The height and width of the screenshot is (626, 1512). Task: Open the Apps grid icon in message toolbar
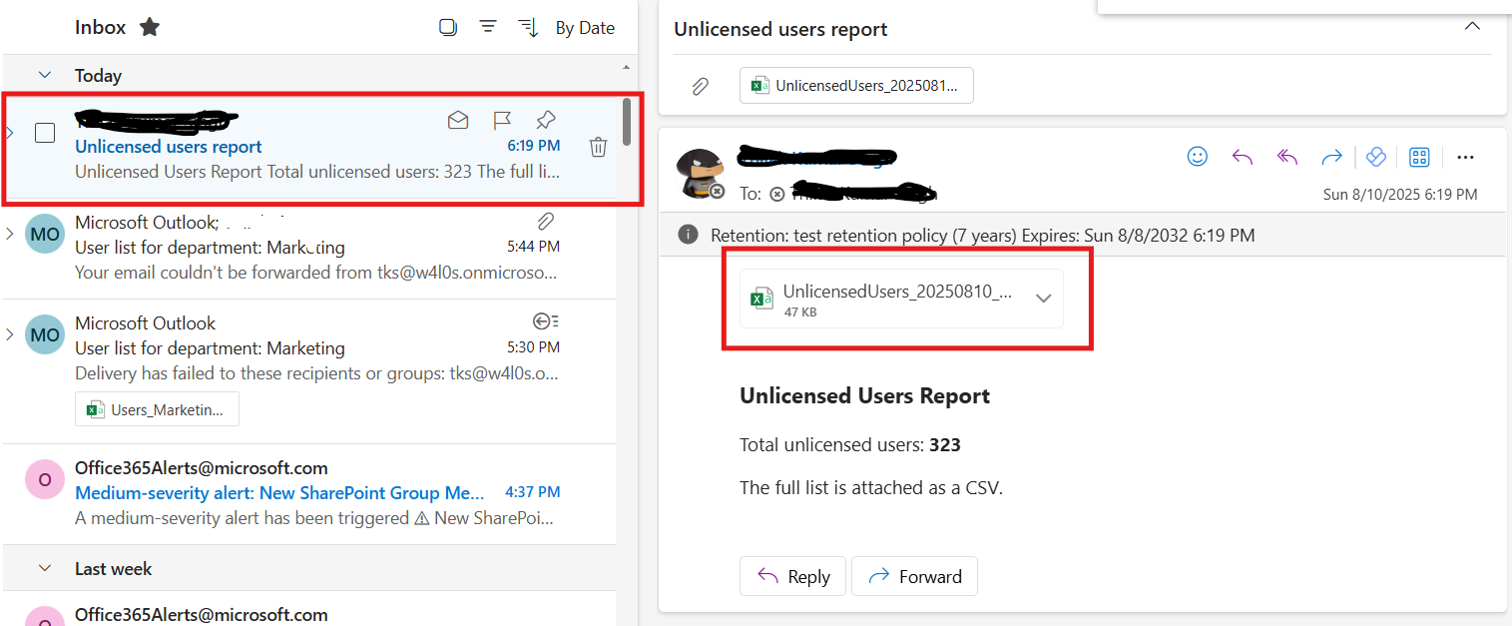click(x=1419, y=157)
